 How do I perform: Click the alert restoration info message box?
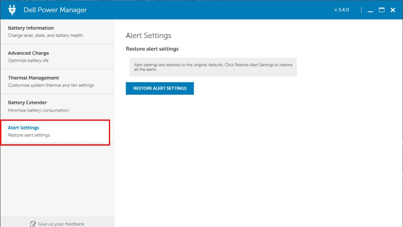[x=213, y=67]
